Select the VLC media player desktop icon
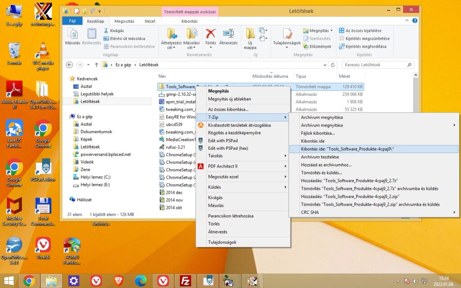 [x=43, y=56]
